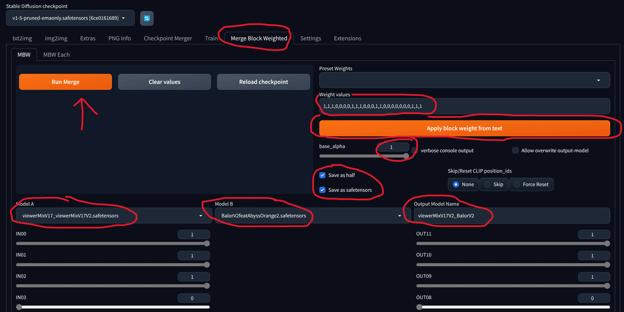Screen dimensions: 624x312
Task: Click the IN00 value box
Action: coord(193,235)
